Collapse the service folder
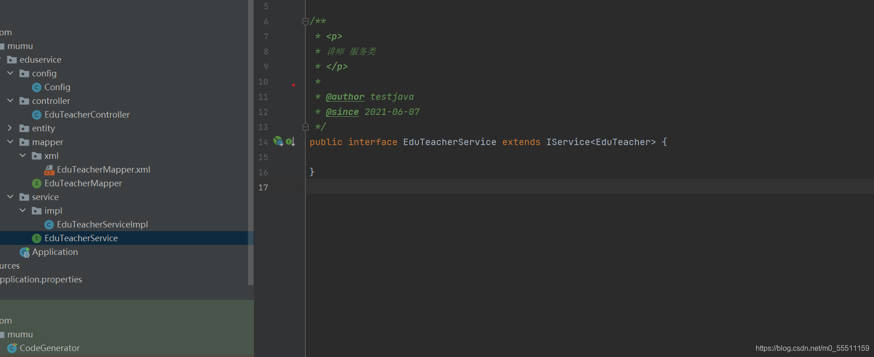 pos(10,197)
